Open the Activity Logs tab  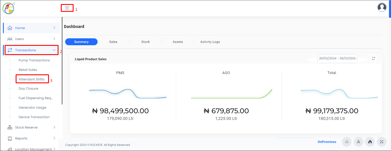(210, 42)
